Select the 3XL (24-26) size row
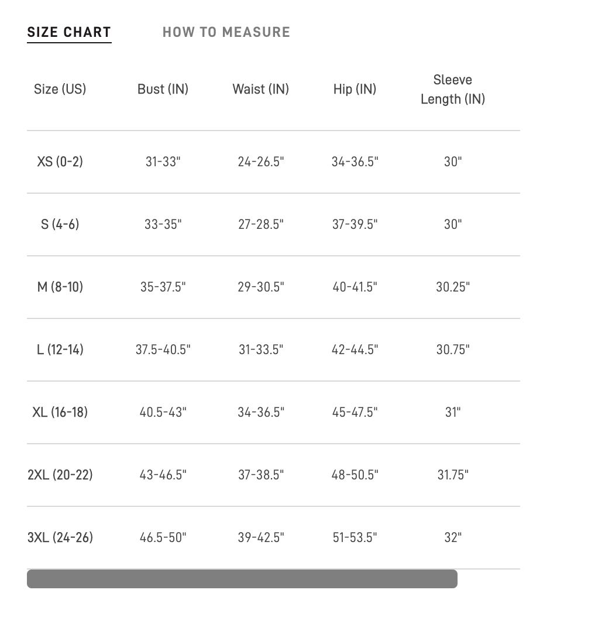Screen dimensions: 612x631 [60, 537]
